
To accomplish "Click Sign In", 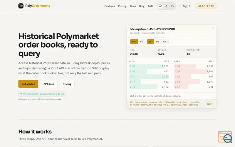I will pyautogui.click(x=187, y=6).
